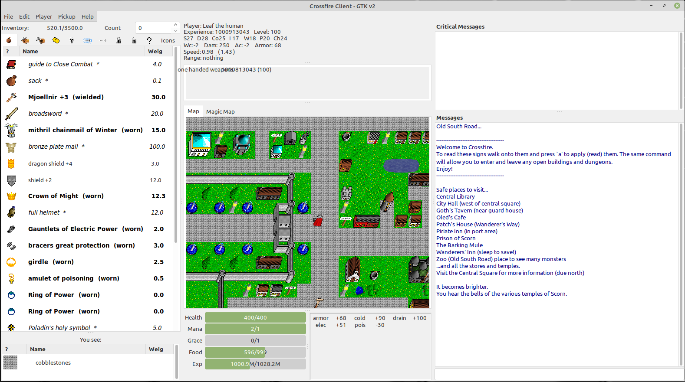Click the Critical Messages pane scrollbar
This screenshot has height=382, width=685.
tap(681, 70)
